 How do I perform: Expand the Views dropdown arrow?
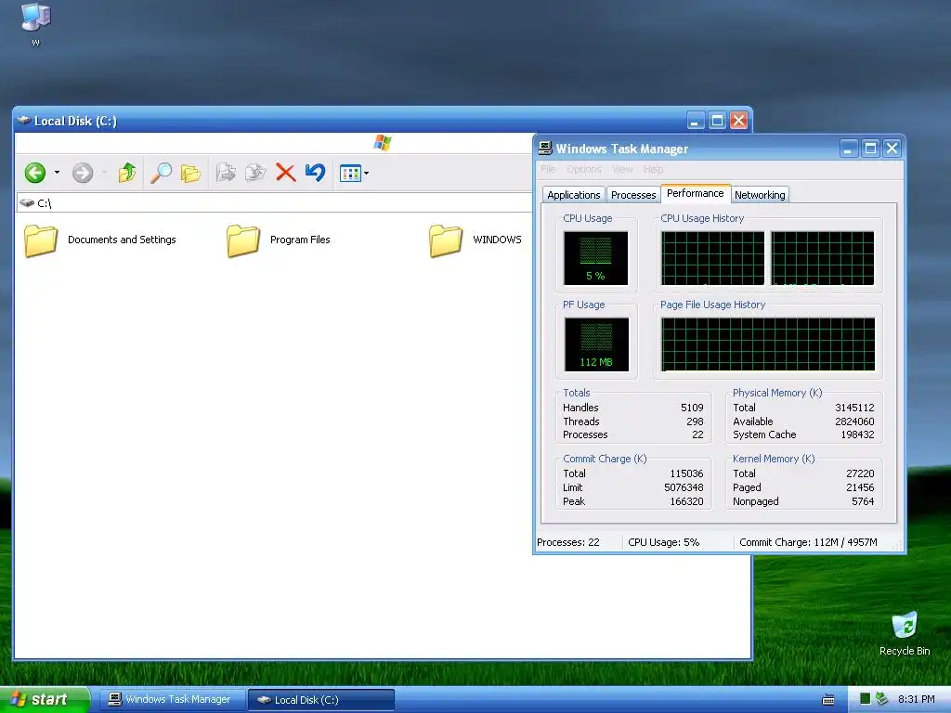point(366,174)
